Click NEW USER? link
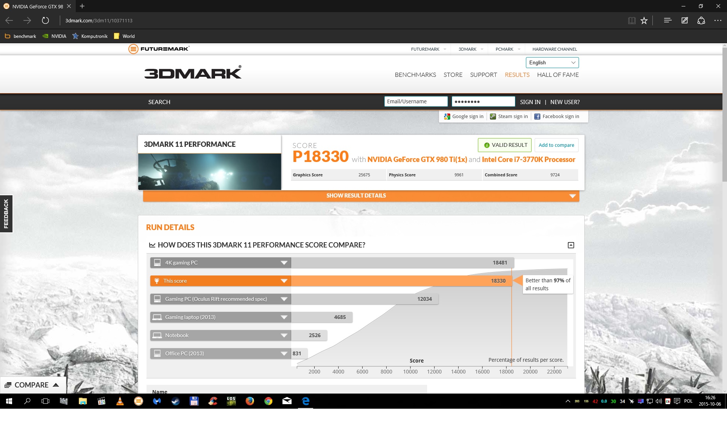The image size is (727, 442). pyautogui.click(x=565, y=102)
